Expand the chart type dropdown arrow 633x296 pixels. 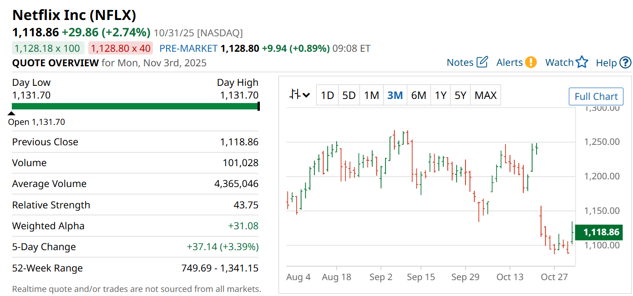point(306,95)
